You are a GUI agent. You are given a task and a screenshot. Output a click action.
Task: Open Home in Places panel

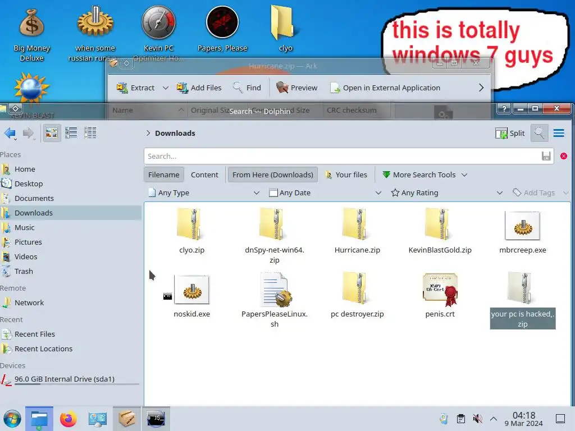coord(70,169)
